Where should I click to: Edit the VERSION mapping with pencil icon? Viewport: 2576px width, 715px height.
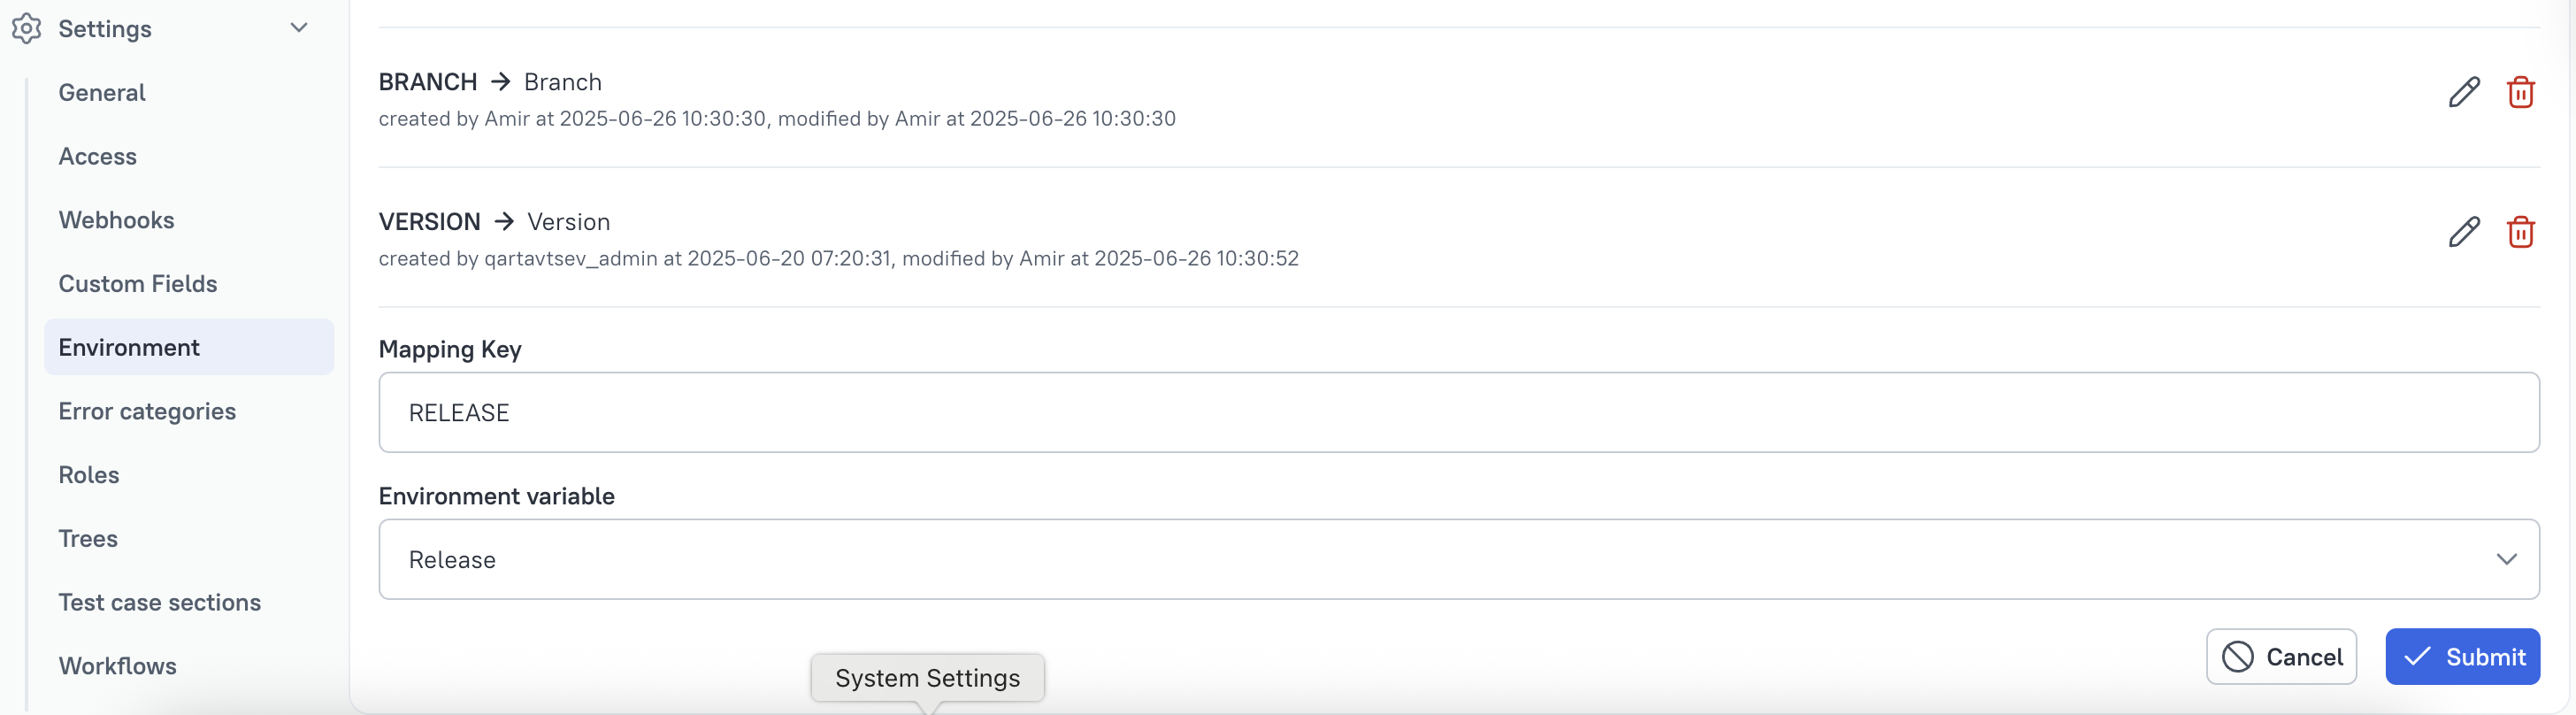[2465, 232]
